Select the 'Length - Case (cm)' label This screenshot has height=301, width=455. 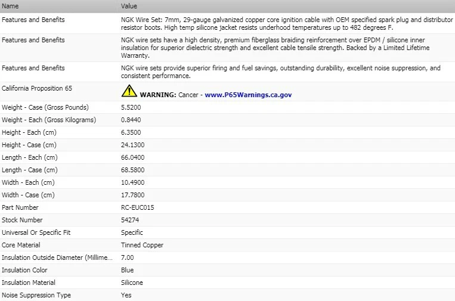point(30,170)
